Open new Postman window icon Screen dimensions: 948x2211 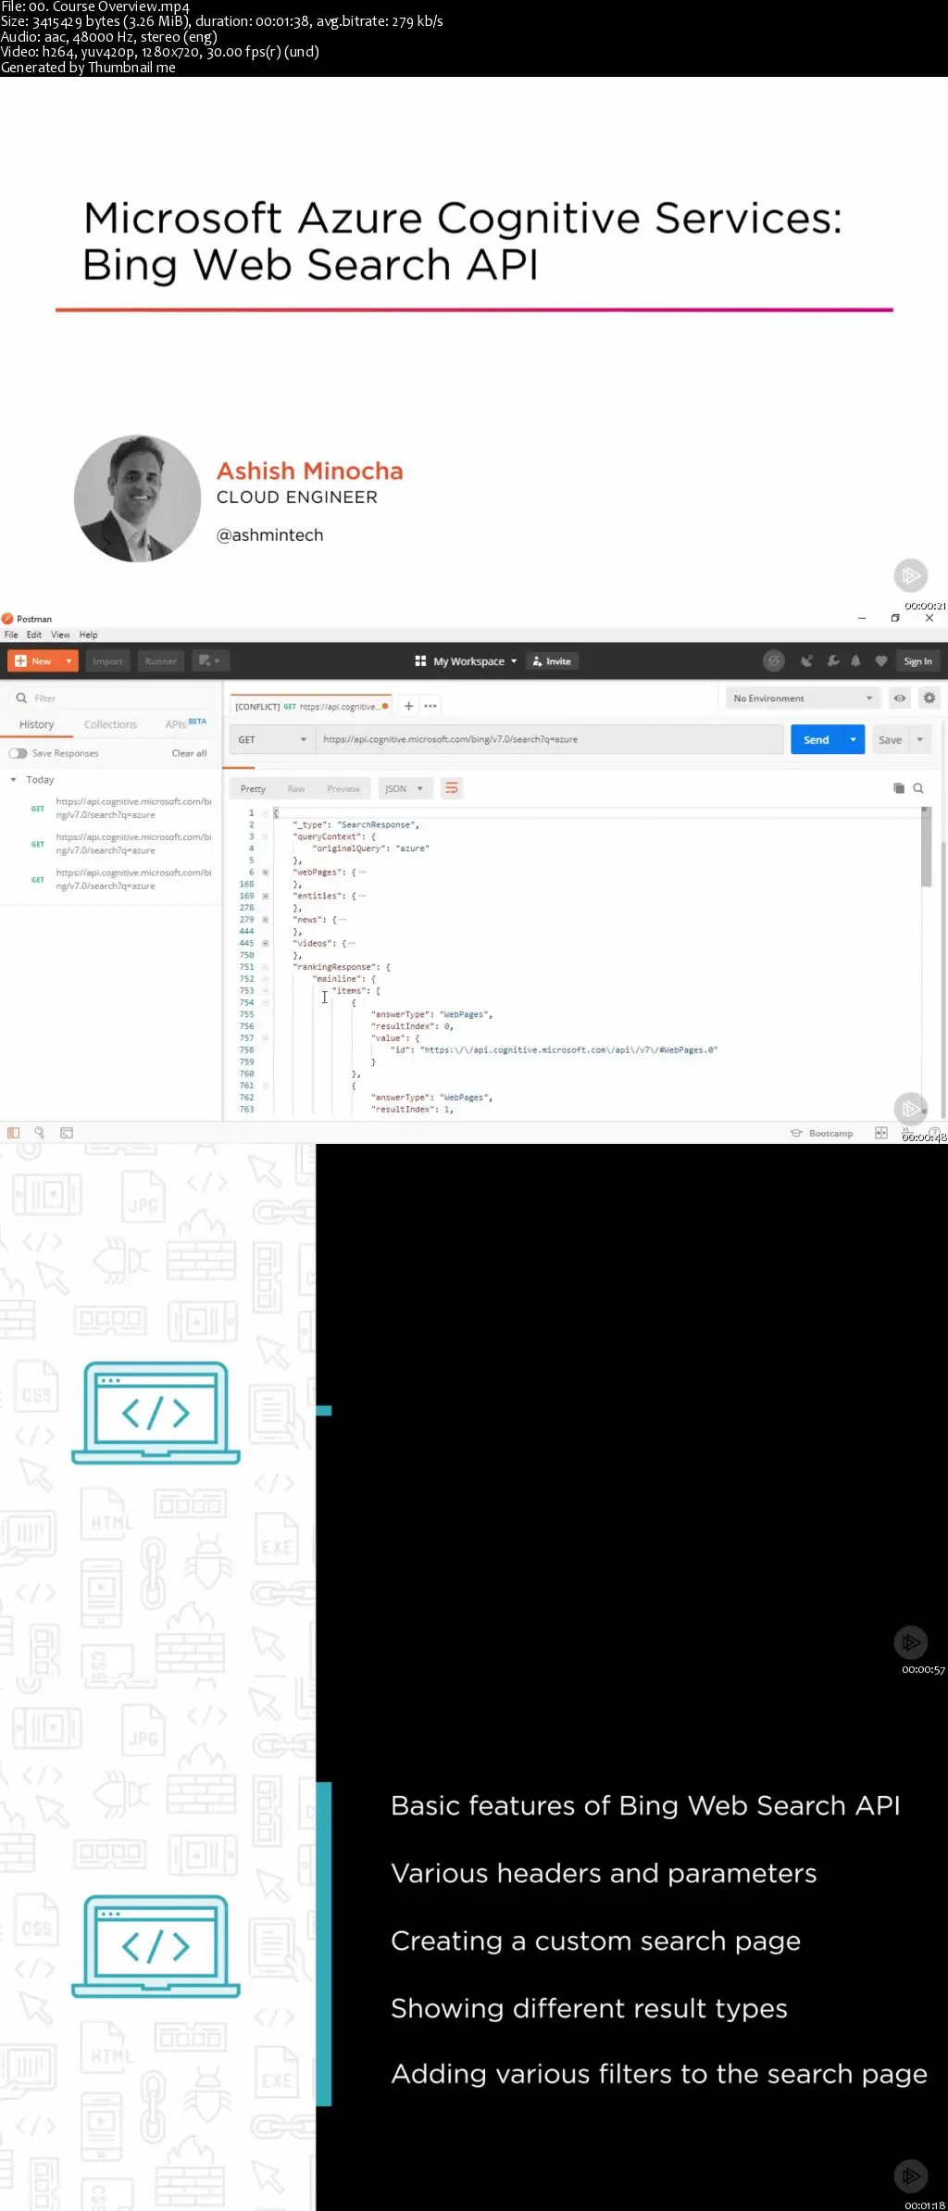tap(210, 660)
